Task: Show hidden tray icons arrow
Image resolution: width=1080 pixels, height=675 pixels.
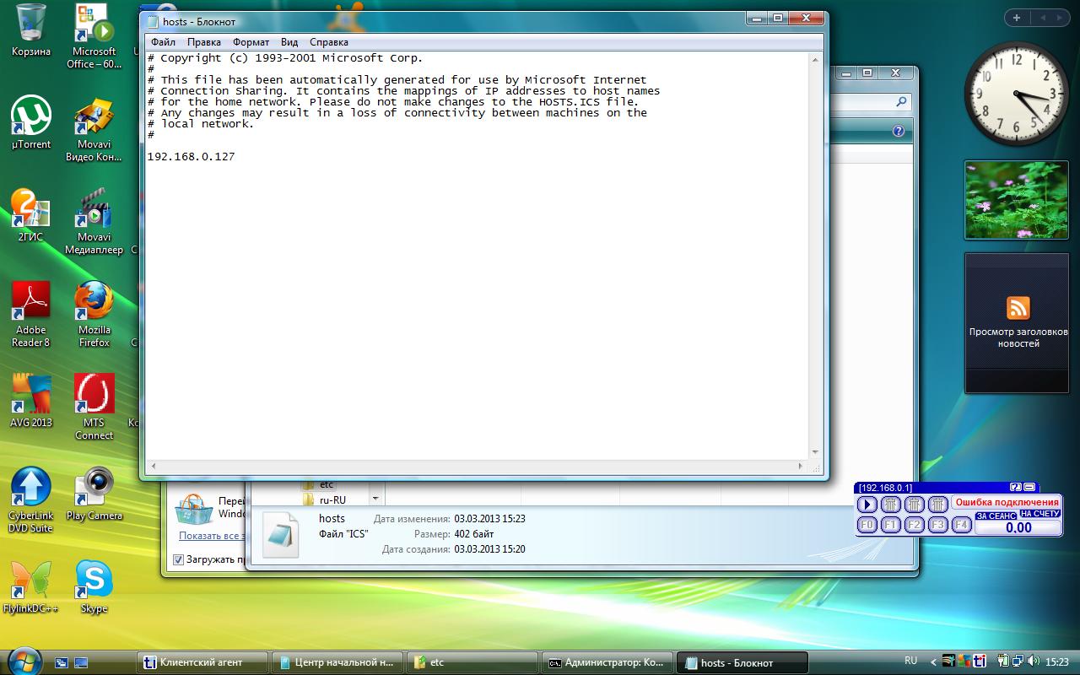Action: pyautogui.click(x=933, y=662)
